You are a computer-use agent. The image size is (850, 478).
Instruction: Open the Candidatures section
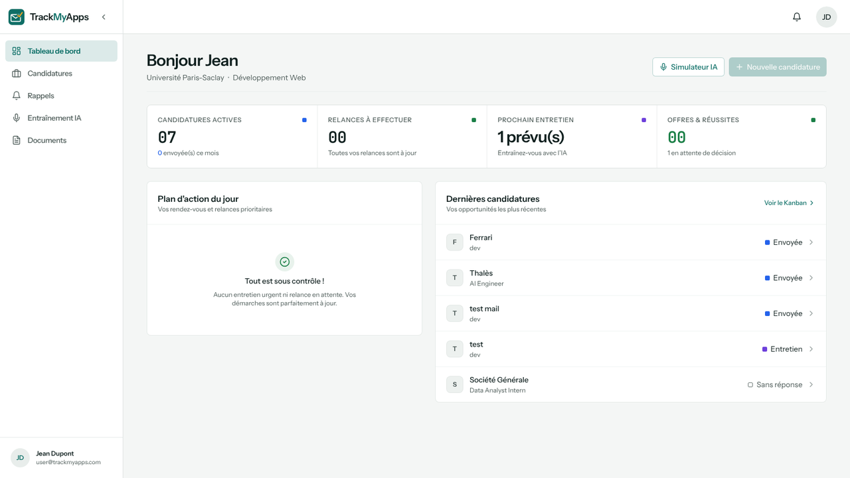coord(61,74)
